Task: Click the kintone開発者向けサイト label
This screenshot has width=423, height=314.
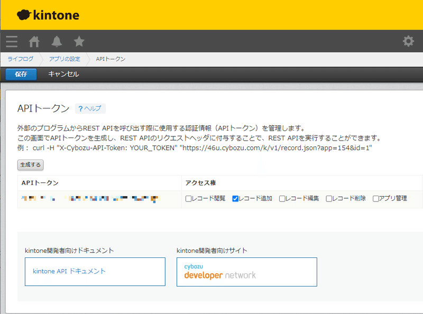Action: click(x=212, y=251)
